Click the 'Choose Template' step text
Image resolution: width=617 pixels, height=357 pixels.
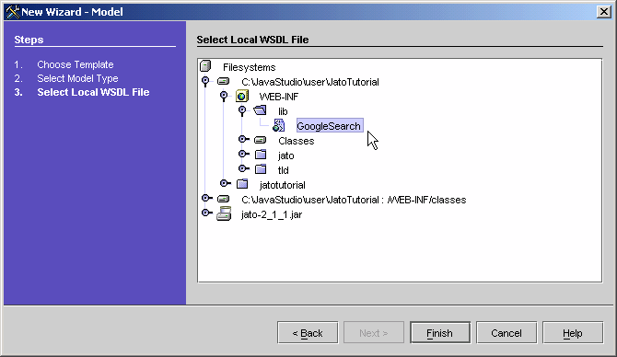(76, 64)
